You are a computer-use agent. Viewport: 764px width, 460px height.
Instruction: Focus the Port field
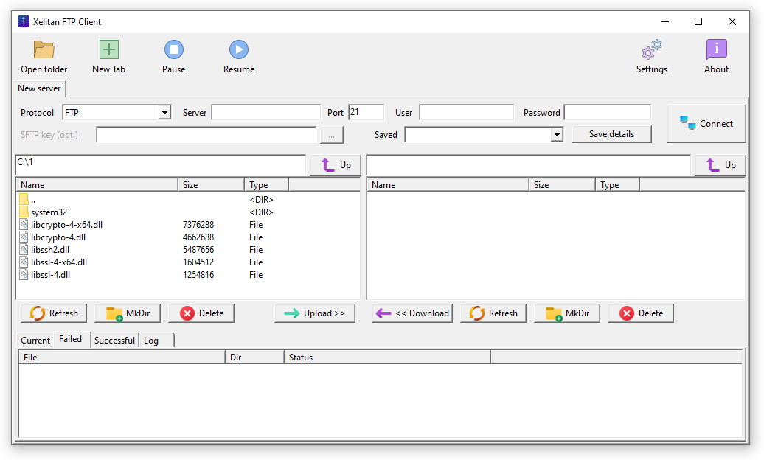click(x=366, y=113)
